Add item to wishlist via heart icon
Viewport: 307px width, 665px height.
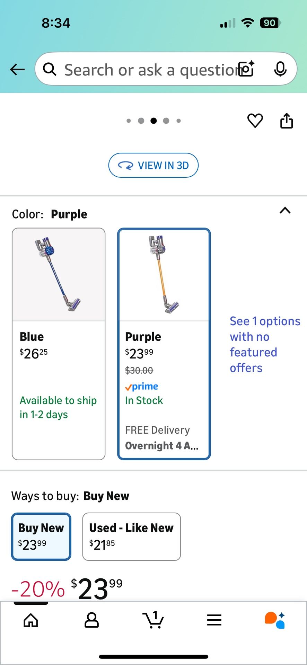[x=255, y=121]
